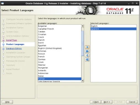
Task: Close the installer window
Action: coord(137,3)
